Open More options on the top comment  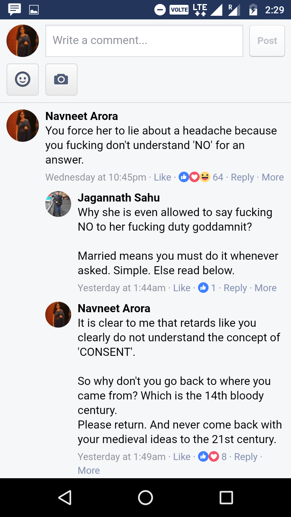pyautogui.click(x=272, y=177)
